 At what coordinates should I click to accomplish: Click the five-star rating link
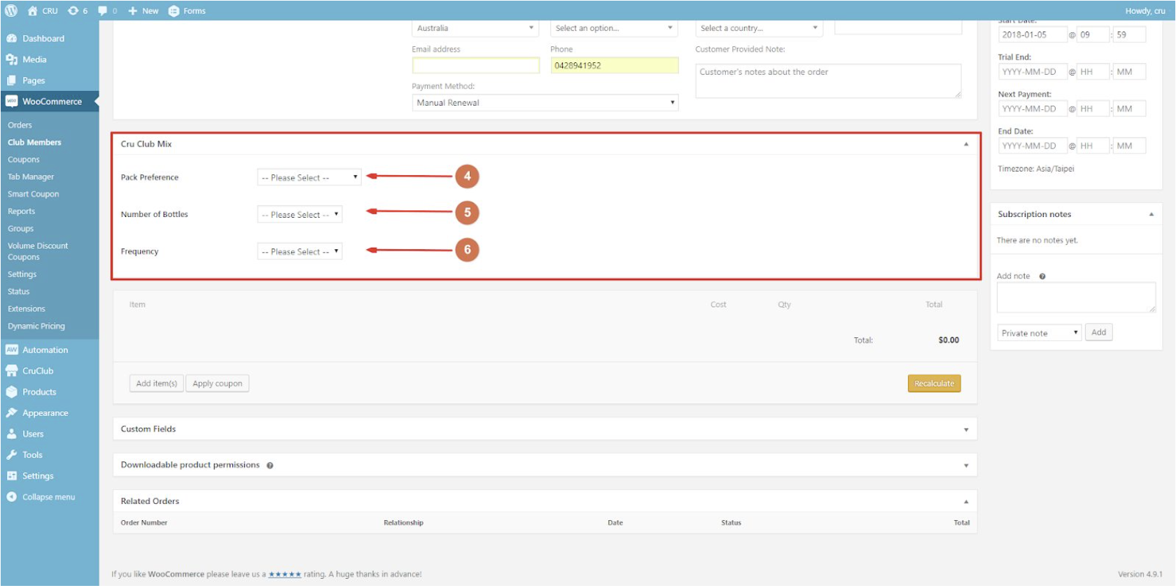click(x=285, y=575)
